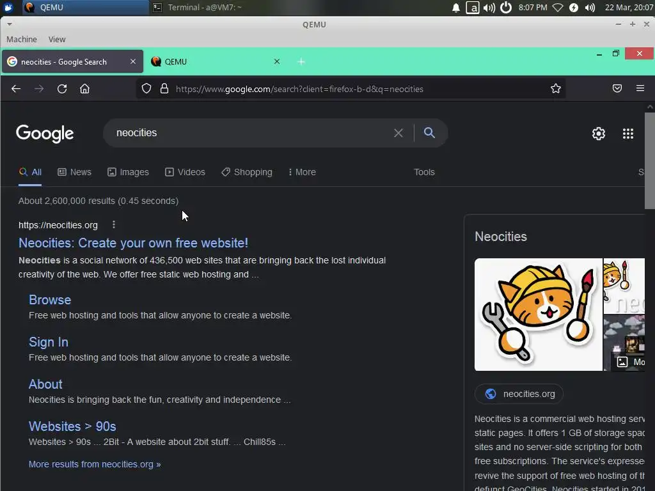Open the applications menu in panel corner
This screenshot has width=655, height=491.
[8, 7]
